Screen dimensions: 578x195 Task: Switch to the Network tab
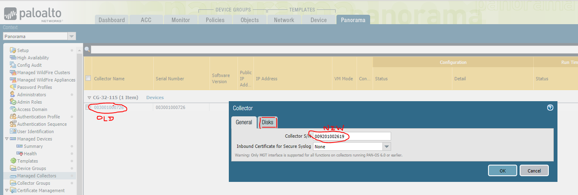pyautogui.click(x=284, y=20)
